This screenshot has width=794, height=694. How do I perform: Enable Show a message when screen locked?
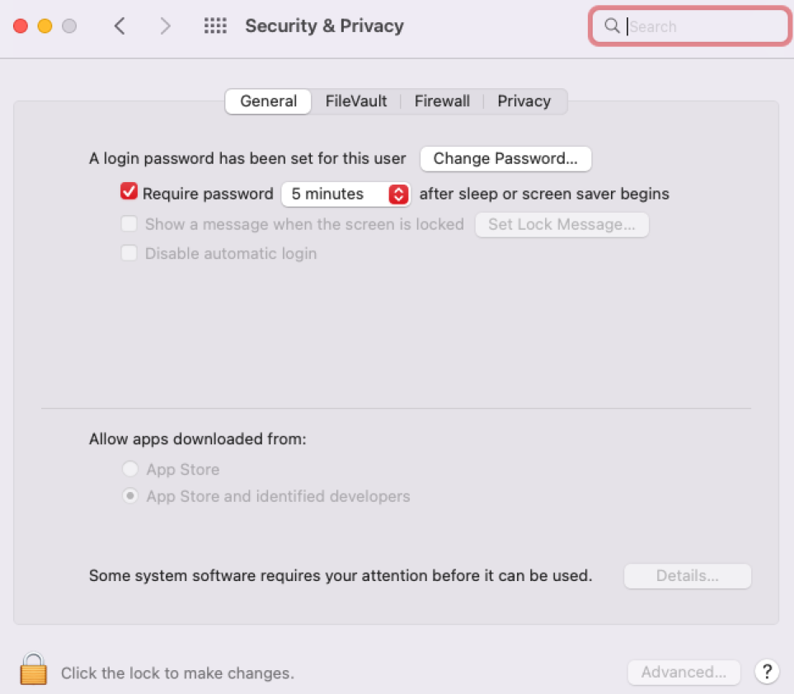[x=129, y=224]
